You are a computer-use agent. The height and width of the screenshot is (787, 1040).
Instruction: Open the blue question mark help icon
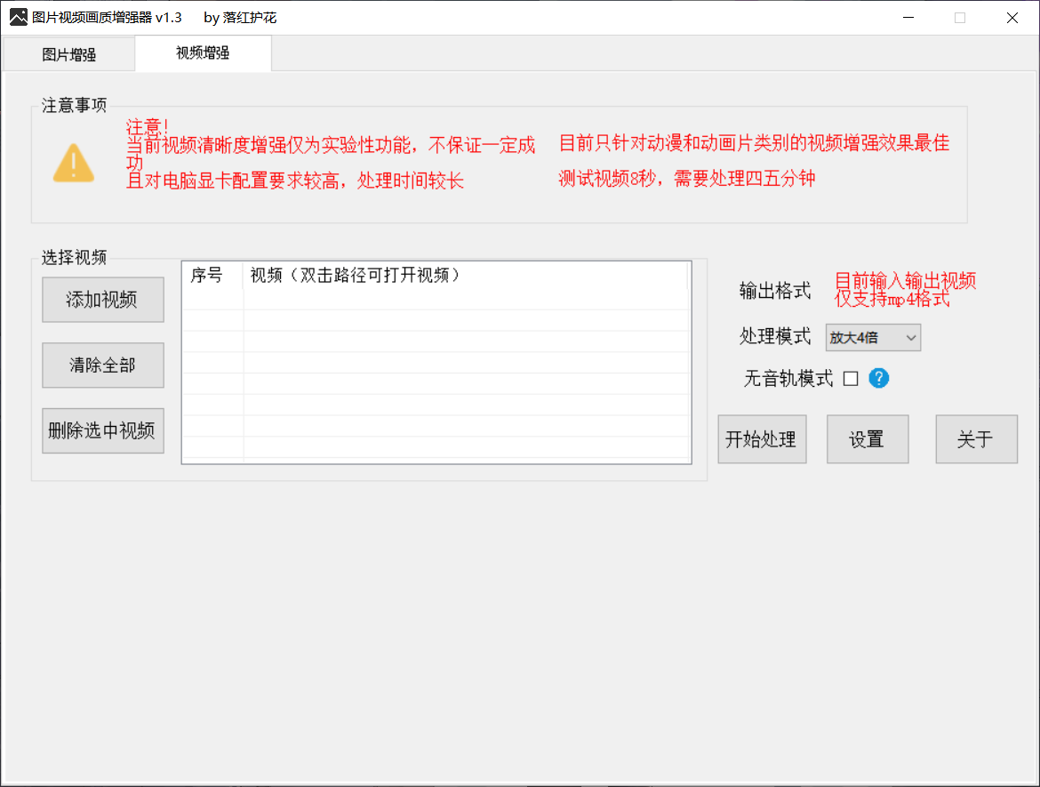coord(878,378)
